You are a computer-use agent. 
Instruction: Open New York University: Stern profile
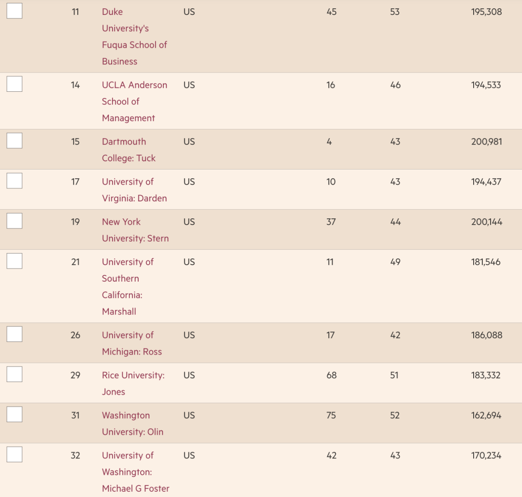pyautogui.click(x=135, y=230)
